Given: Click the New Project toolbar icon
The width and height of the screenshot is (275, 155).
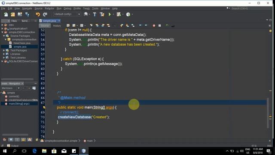Looking at the screenshot, I should [13, 14].
